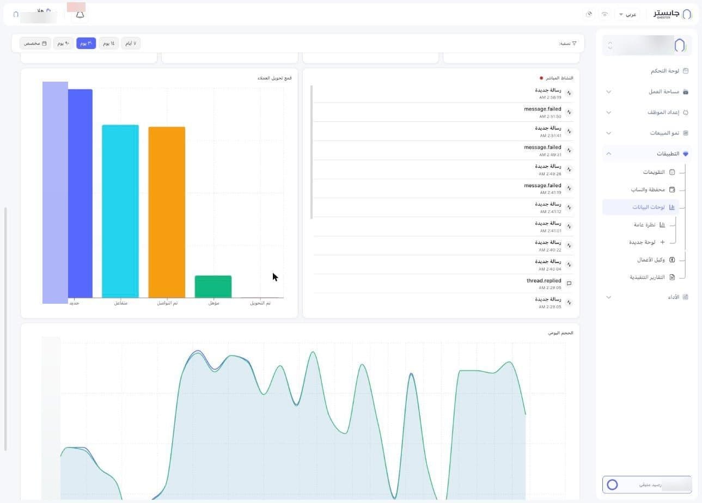Open the مخصص custom date range picker
This screenshot has height=503, width=702.
(35, 43)
